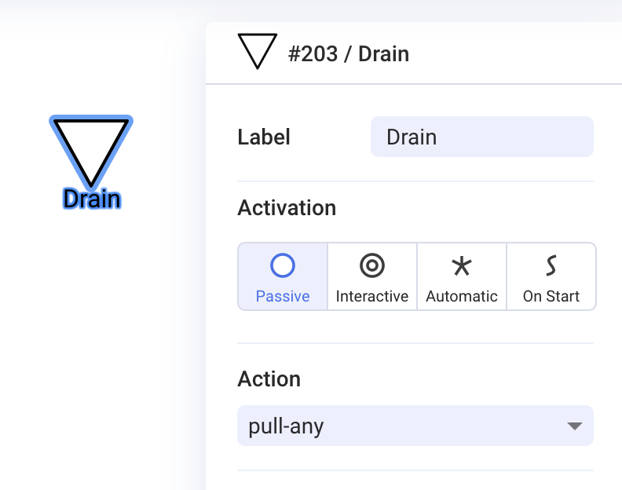Screen dimensions: 622x490
Task: Click the drain triangle icon in panel header
Action: tap(257, 51)
